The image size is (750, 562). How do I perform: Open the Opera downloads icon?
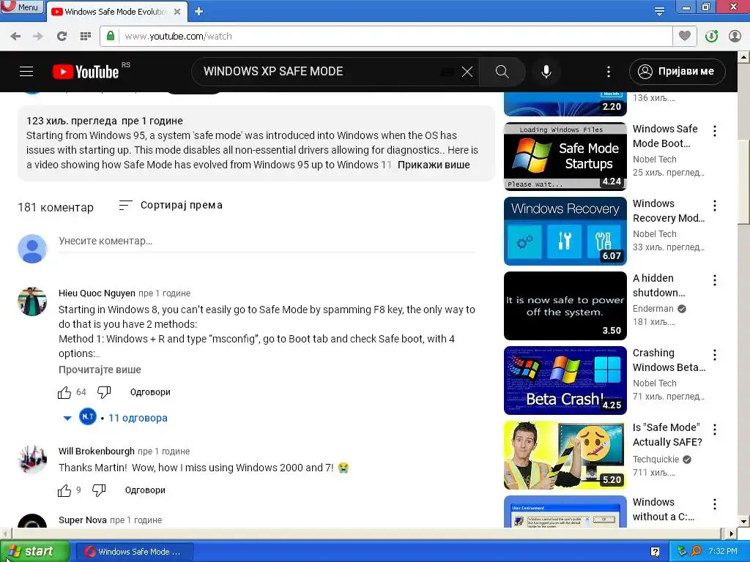pyautogui.click(x=711, y=36)
